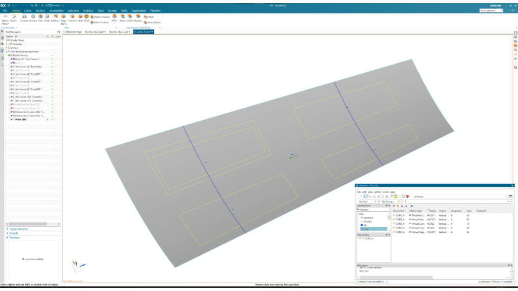518x291 pixels.
Task: Select the Extrude tool in the ribbon
Action: click(x=24, y=18)
